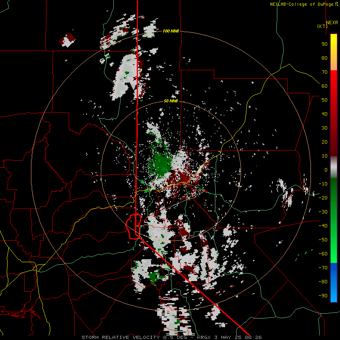Image resolution: width=340 pixels, height=340 pixels.
Task: Click the positive 10 knot scale label
Action: [x=325, y=156]
